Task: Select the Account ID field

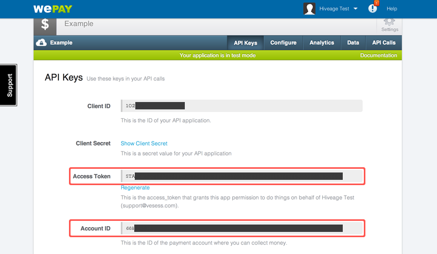Action: pos(241,228)
